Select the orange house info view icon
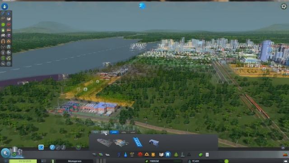The height and width of the screenshot is (163, 289). point(9,41)
